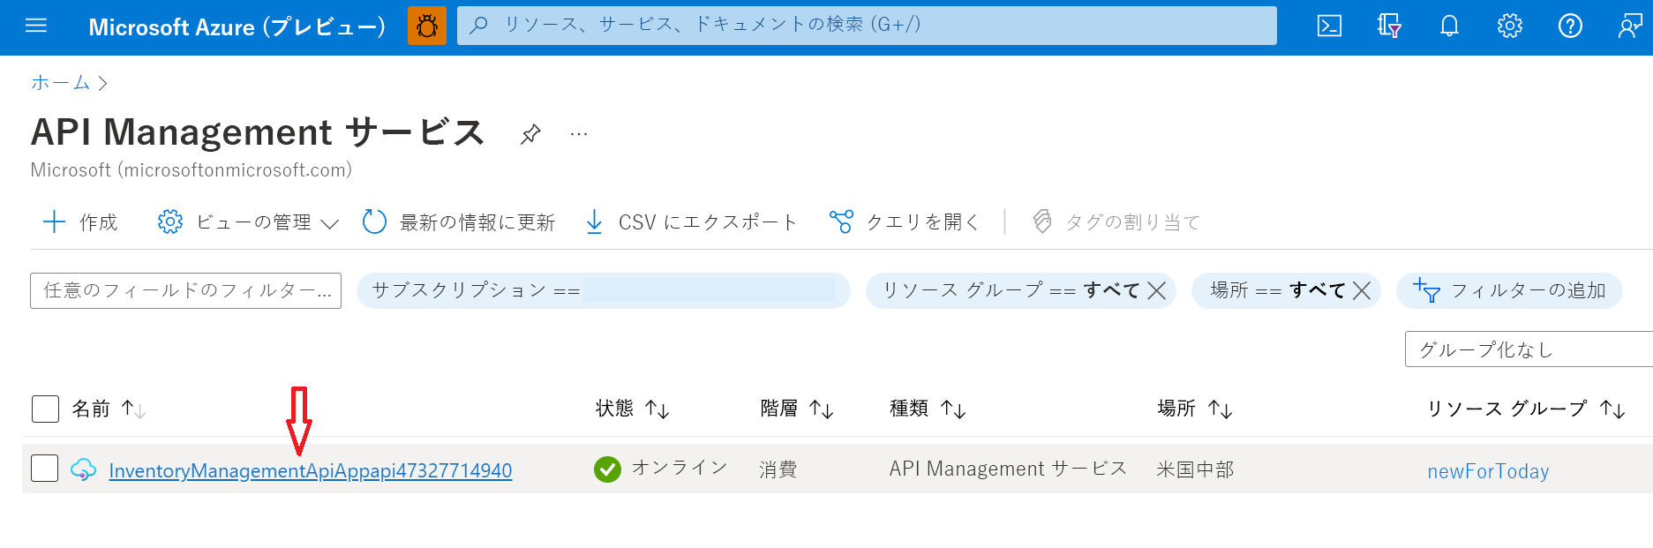Pin the API Management page

pyautogui.click(x=530, y=134)
